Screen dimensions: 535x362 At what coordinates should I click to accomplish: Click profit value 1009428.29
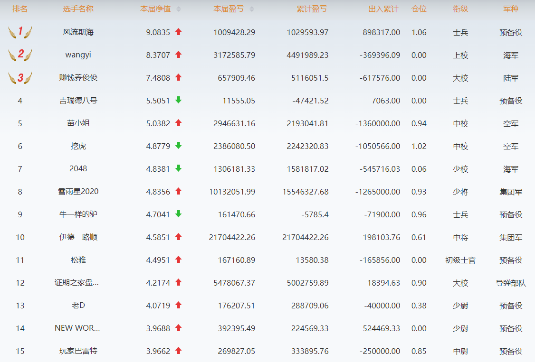pos(234,32)
